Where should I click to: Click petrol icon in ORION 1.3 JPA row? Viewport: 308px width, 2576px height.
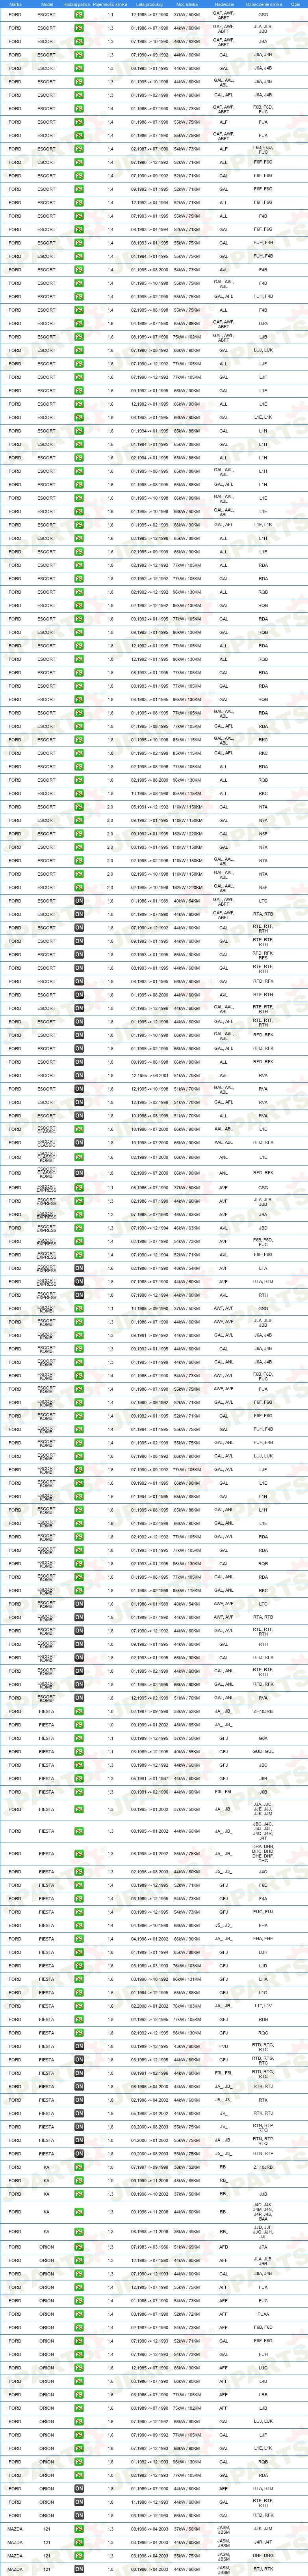[x=79, y=2247]
